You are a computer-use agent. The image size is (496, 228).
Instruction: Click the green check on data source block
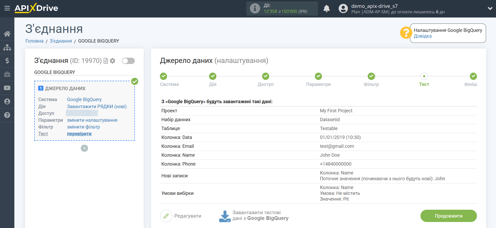tap(135, 81)
